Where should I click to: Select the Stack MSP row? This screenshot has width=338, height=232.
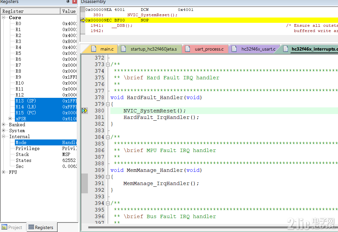46,154
